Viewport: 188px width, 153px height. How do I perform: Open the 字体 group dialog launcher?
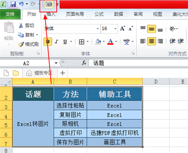coord(133,54)
